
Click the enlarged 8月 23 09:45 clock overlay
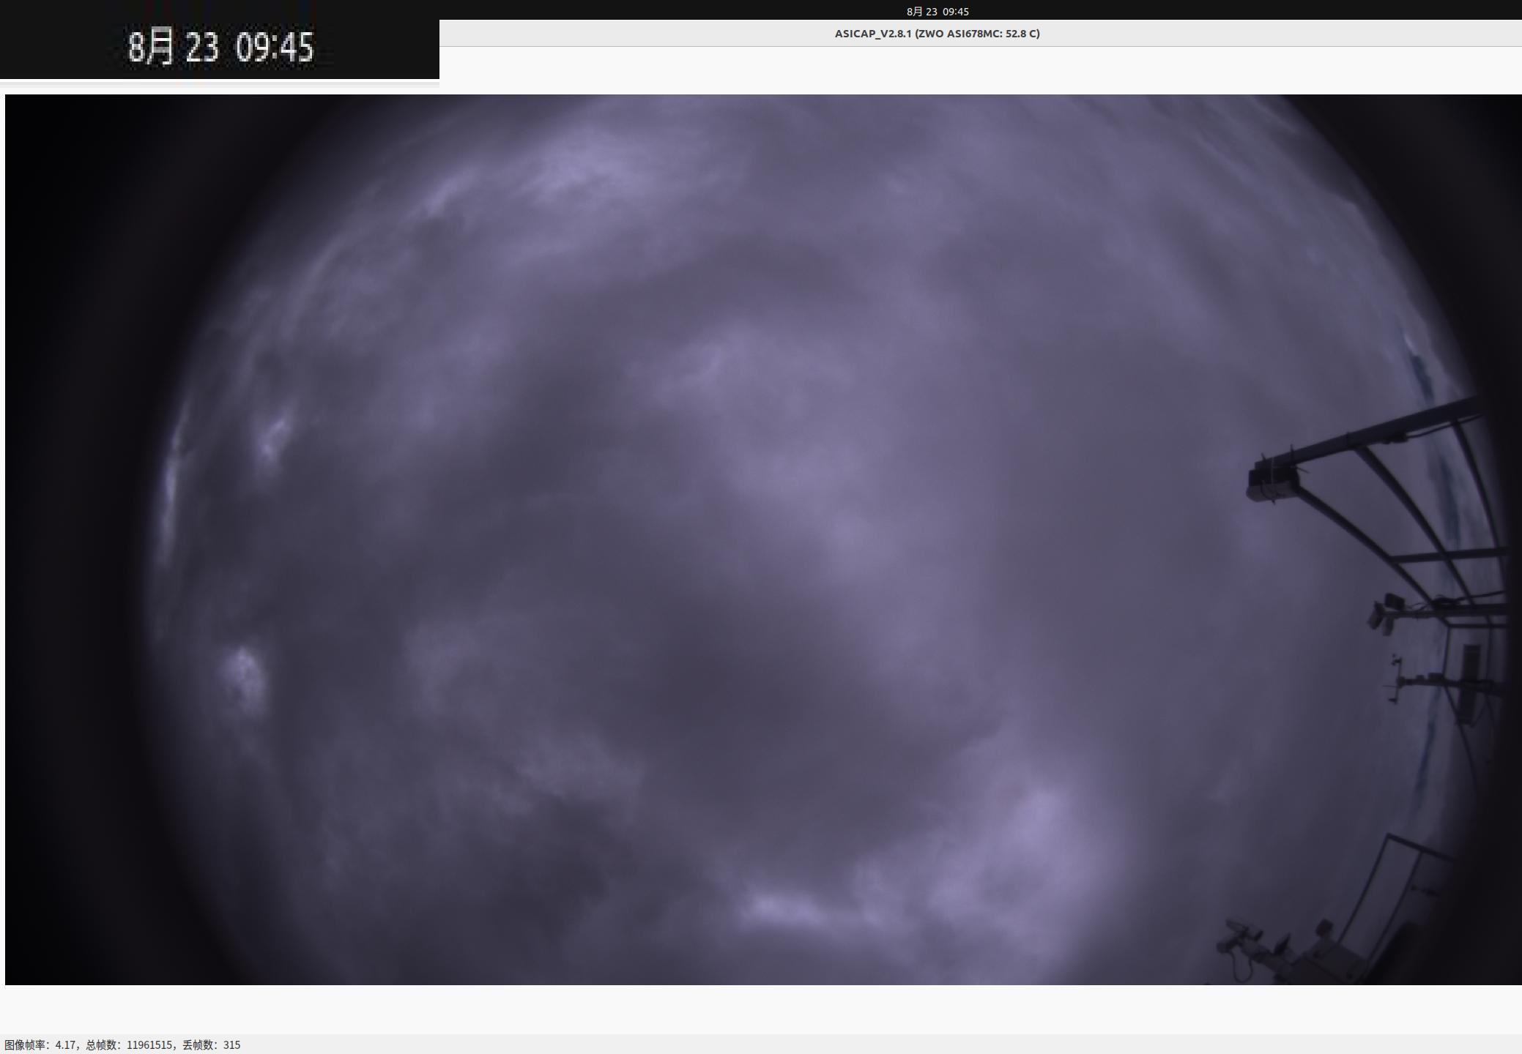click(x=220, y=48)
